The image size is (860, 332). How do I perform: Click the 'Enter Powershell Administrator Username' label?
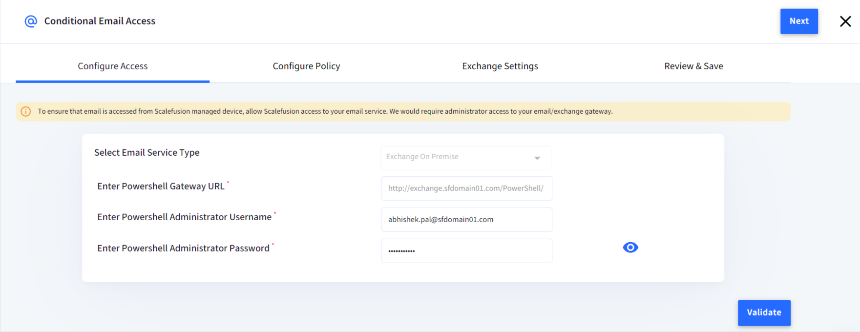click(x=184, y=217)
